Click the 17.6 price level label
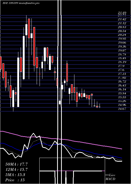The image size is (131, 184). [x=121, y=70]
